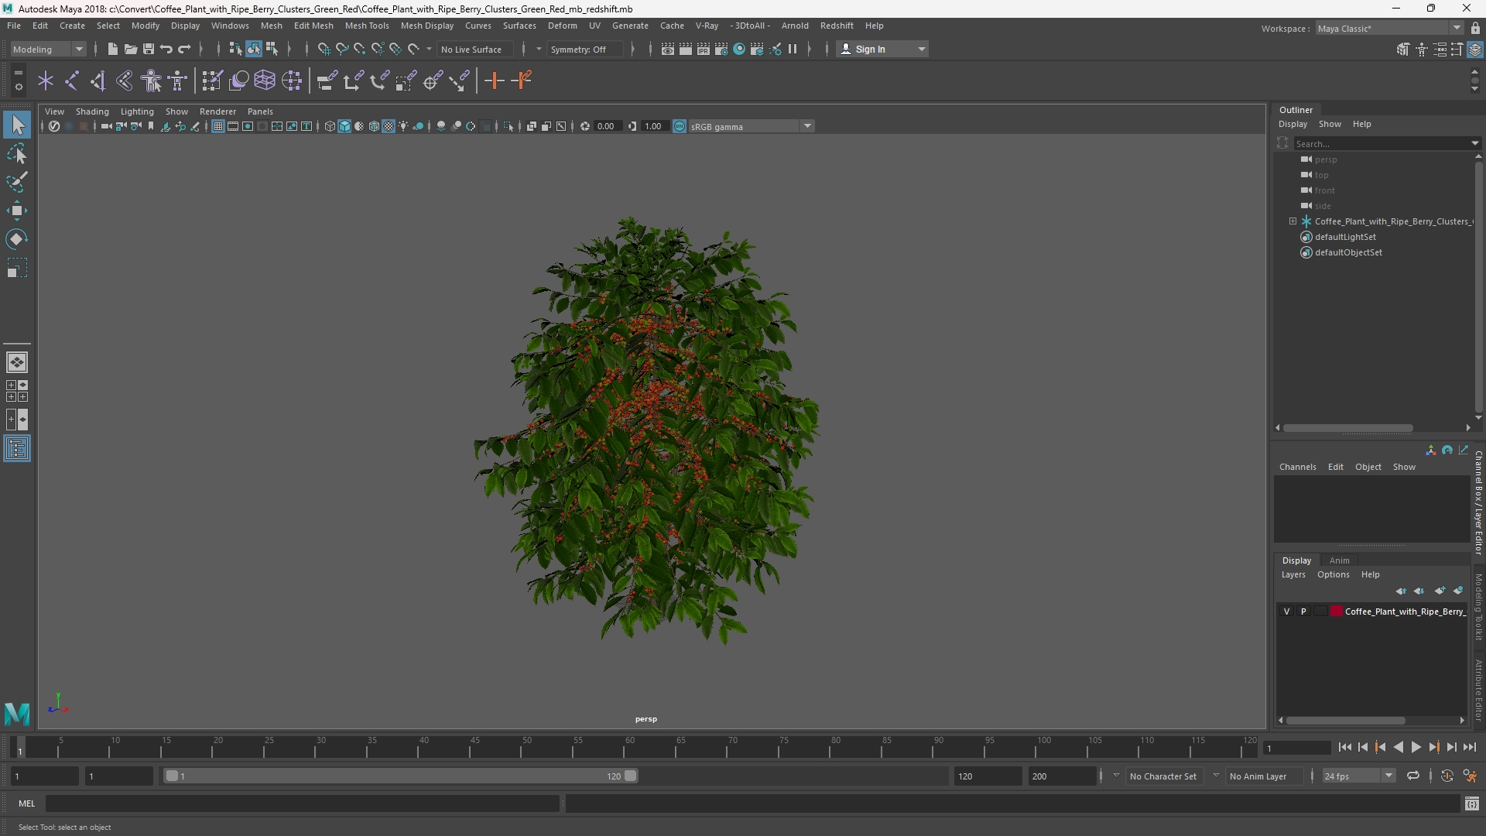Viewport: 1486px width, 836px height.
Task: Click the MEL script language button
Action: [x=26, y=803]
